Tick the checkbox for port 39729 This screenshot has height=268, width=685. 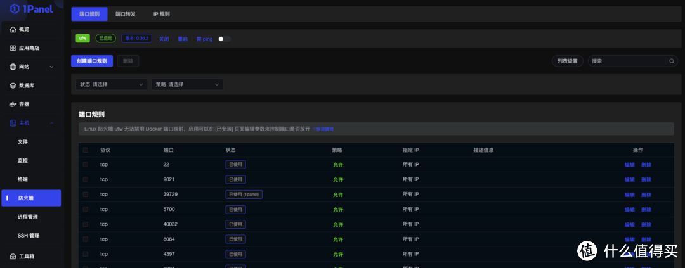[x=86, y=195]
